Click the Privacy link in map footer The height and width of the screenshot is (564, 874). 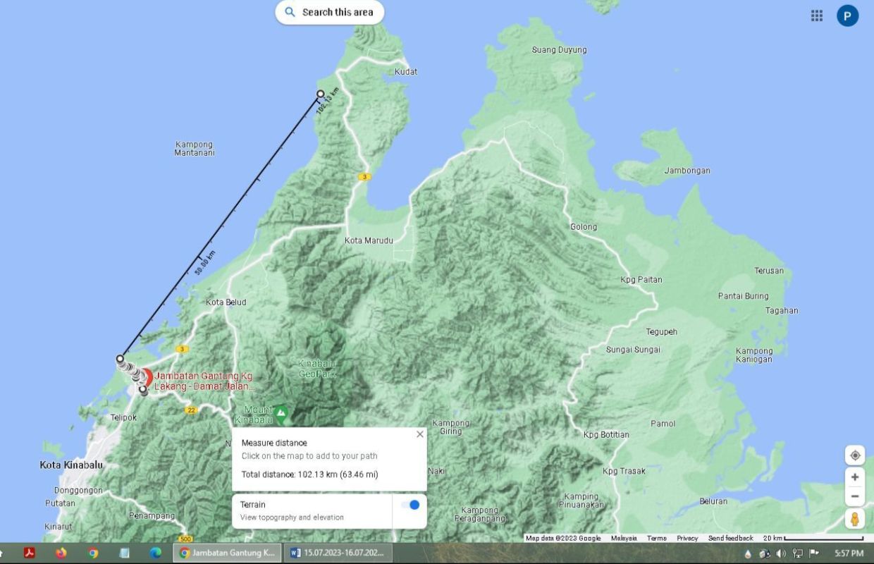(x=687, y=538)
